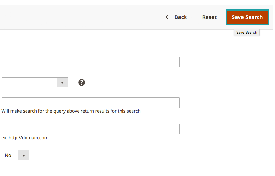Click blank page area below the 'No' dropdown
This screenshot has height=176, width=275.
(97, 168)
